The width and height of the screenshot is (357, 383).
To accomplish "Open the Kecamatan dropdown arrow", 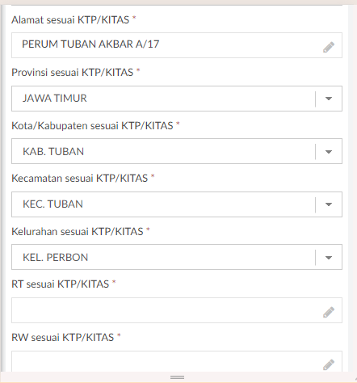I will point(329,204).
